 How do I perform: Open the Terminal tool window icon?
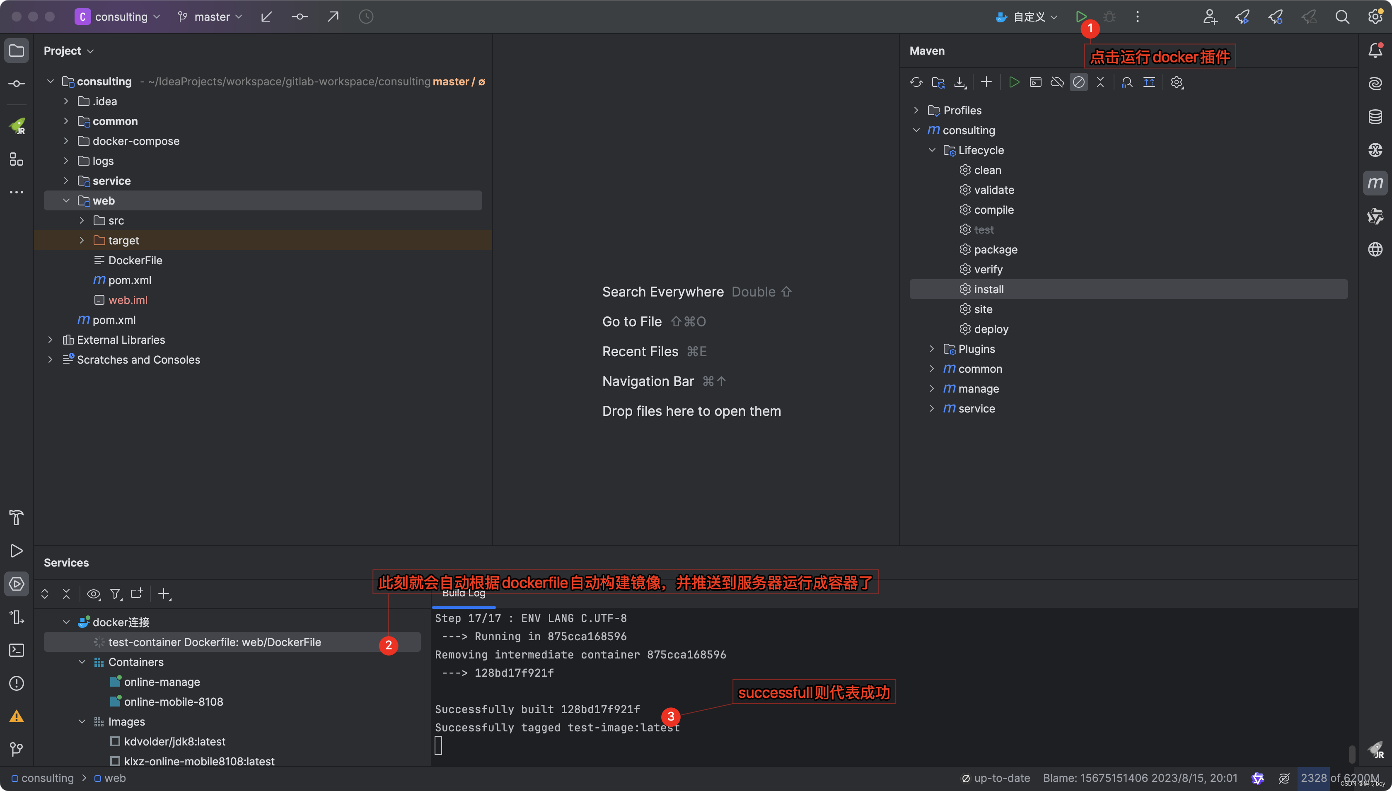pos(16,650)
